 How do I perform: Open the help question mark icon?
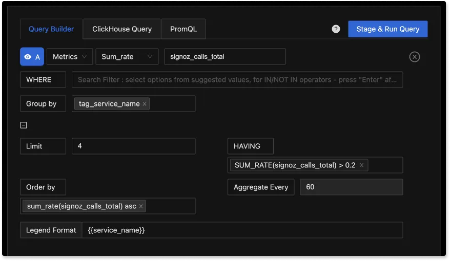tap(336, 29)
